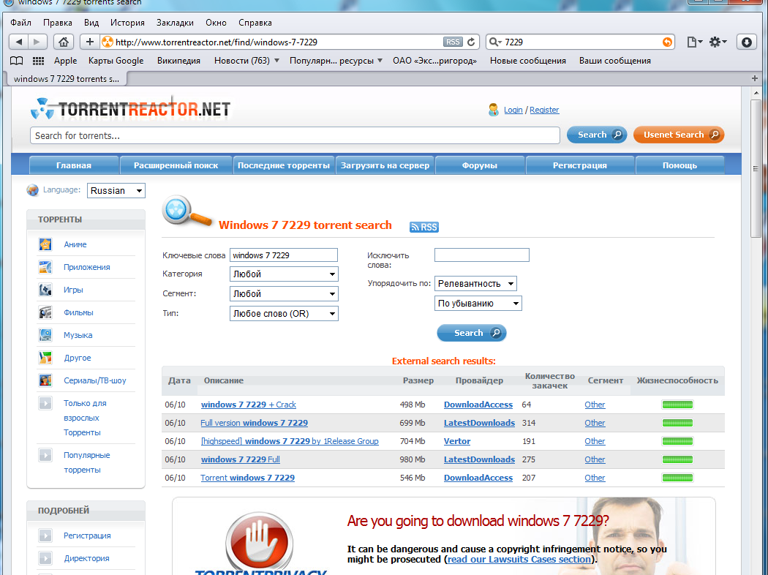Click the Сериалы/ТВ-шоу category icon
The height and width of the screenshot is (575, 768).
click(45, 380)
